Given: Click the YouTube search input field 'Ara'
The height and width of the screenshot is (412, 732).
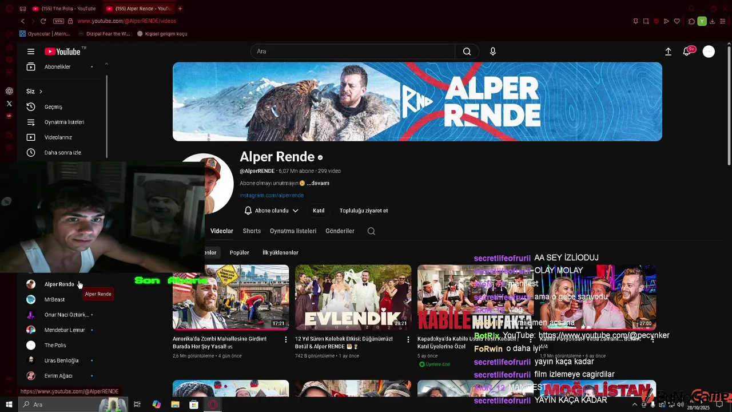Looking at the screenshot, I should tap(353, 51).
